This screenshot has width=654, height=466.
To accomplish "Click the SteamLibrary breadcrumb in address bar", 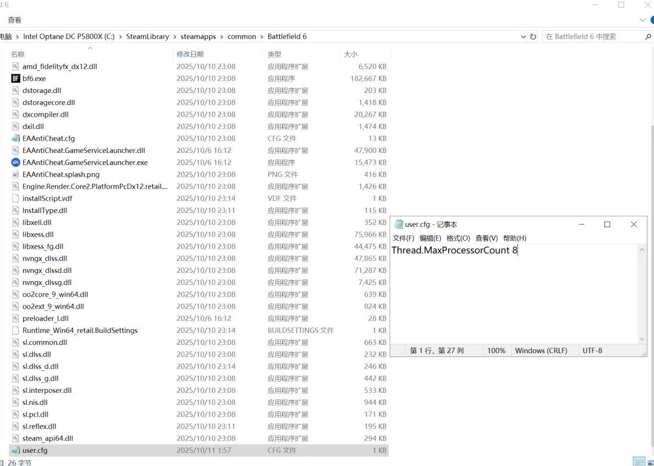I will [x=148, y=37].
